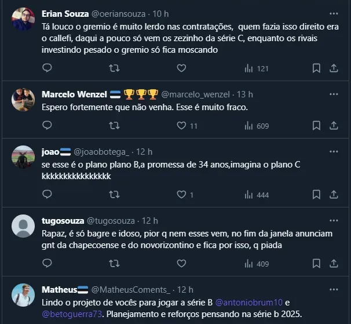Like Marcelo Wenzel's tweet with 11 likes

[181, 126]
